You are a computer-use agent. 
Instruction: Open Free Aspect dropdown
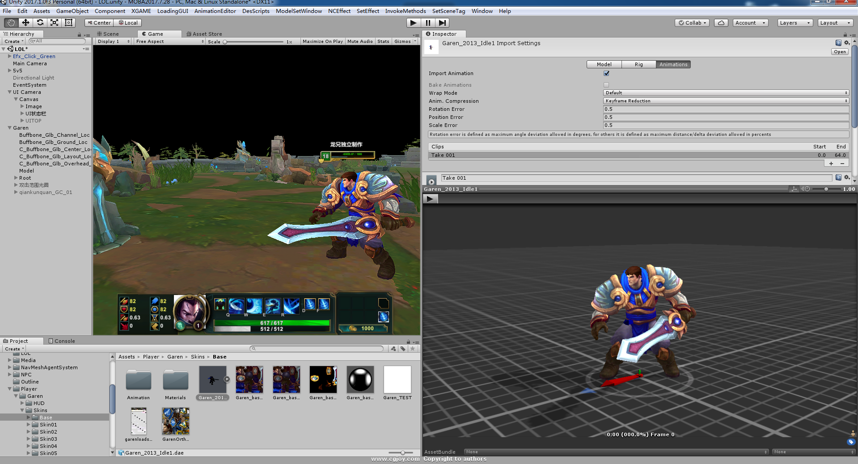(170, 42)
